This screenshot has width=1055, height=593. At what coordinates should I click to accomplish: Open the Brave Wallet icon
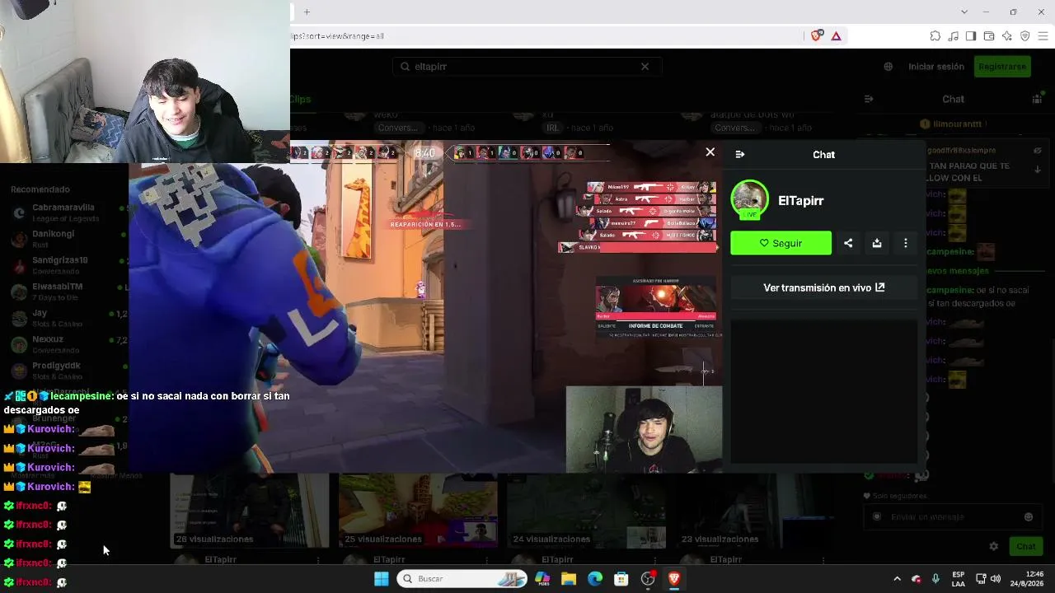tap(989, 36)
